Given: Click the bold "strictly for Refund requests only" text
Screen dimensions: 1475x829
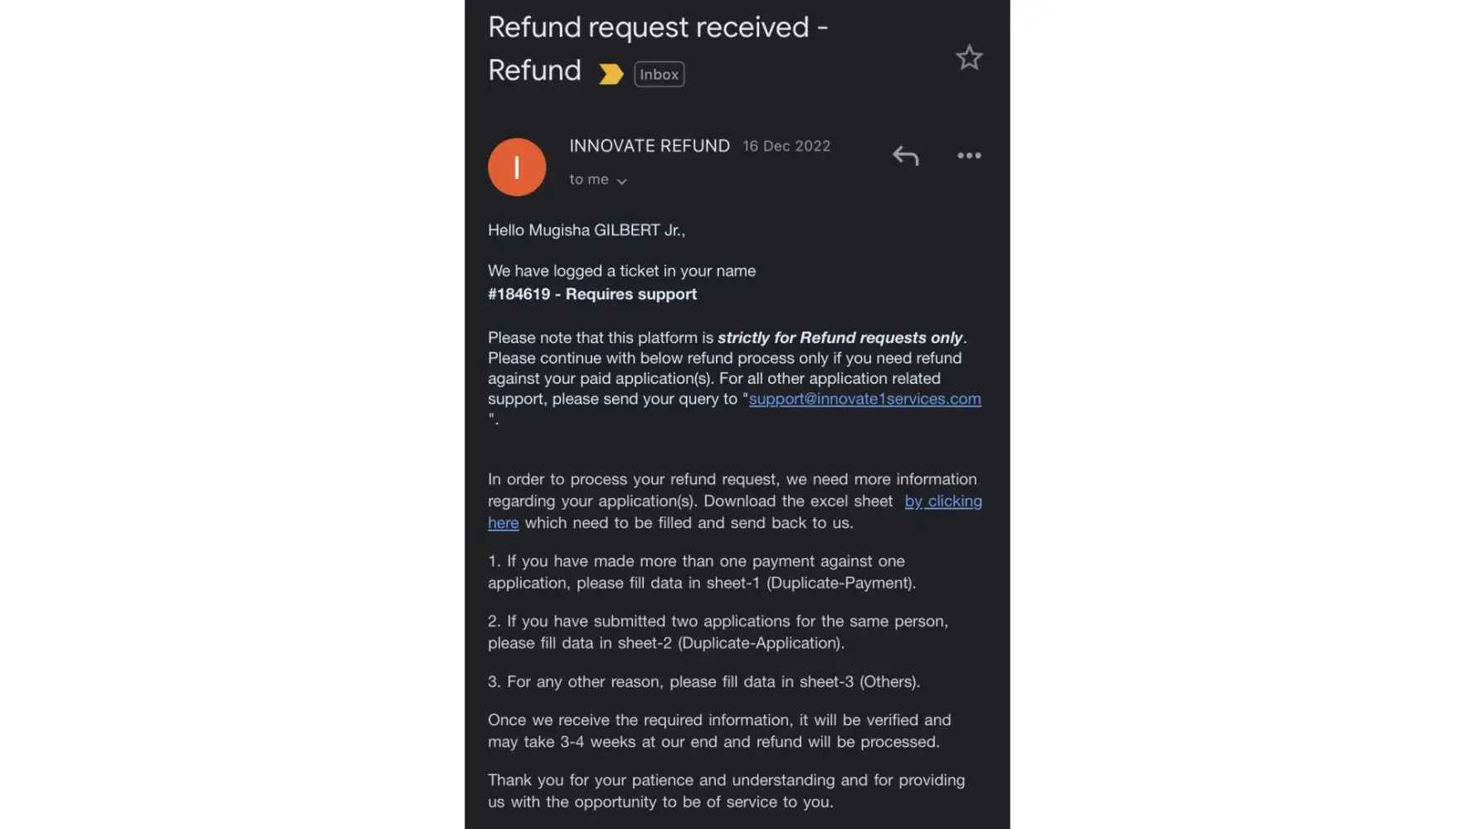Looking at the screenshot, I should pos(840,337).
